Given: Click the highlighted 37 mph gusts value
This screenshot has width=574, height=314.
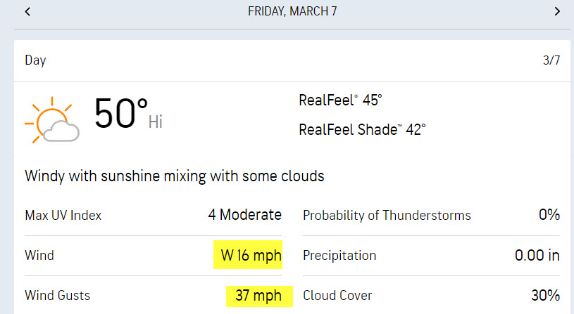Looking at the screenshot, I should [258, 296].
